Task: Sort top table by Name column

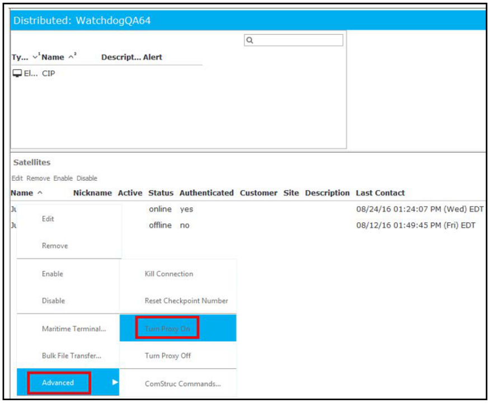Action: 53,57
